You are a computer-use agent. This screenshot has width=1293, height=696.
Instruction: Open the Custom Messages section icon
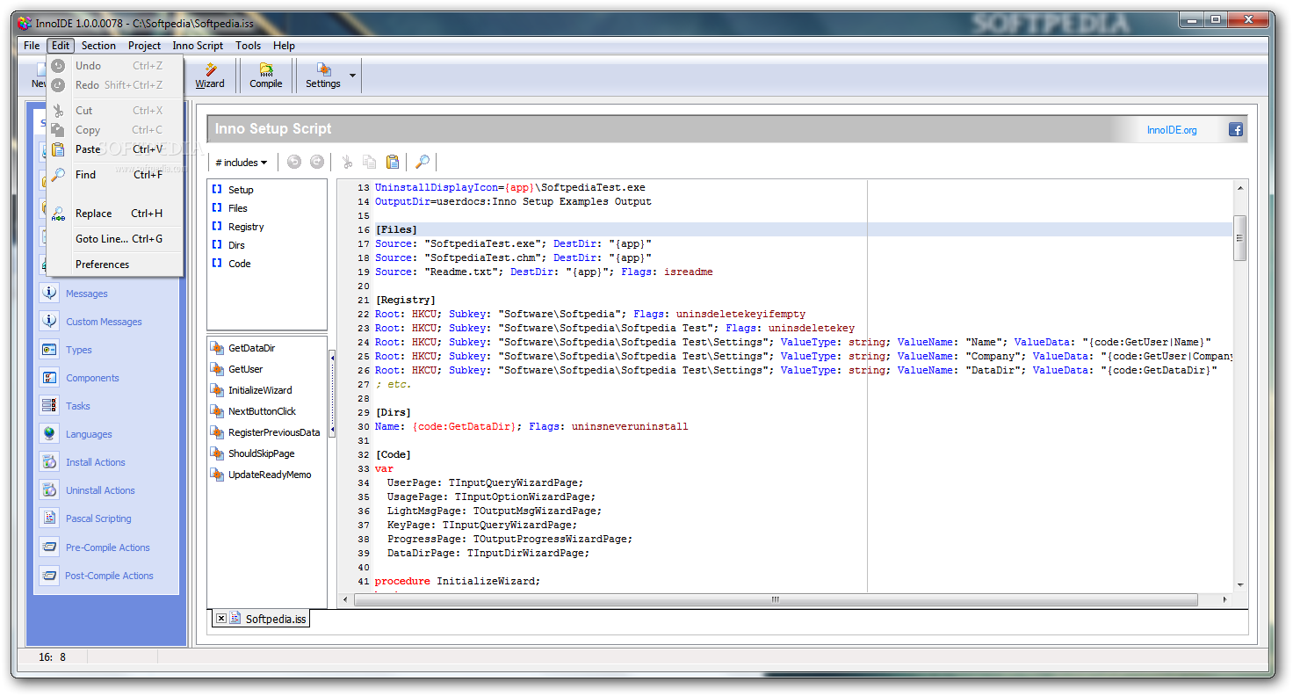click(x=50, y=322)
